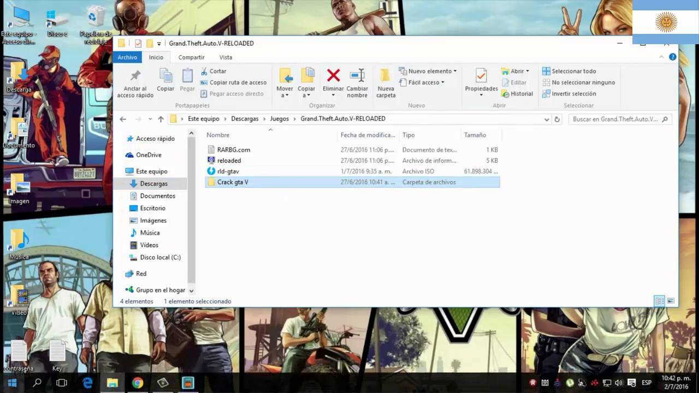Click Juegos in the address path
The height and width of the screenshot is (393, 699).
pos(279,119)
